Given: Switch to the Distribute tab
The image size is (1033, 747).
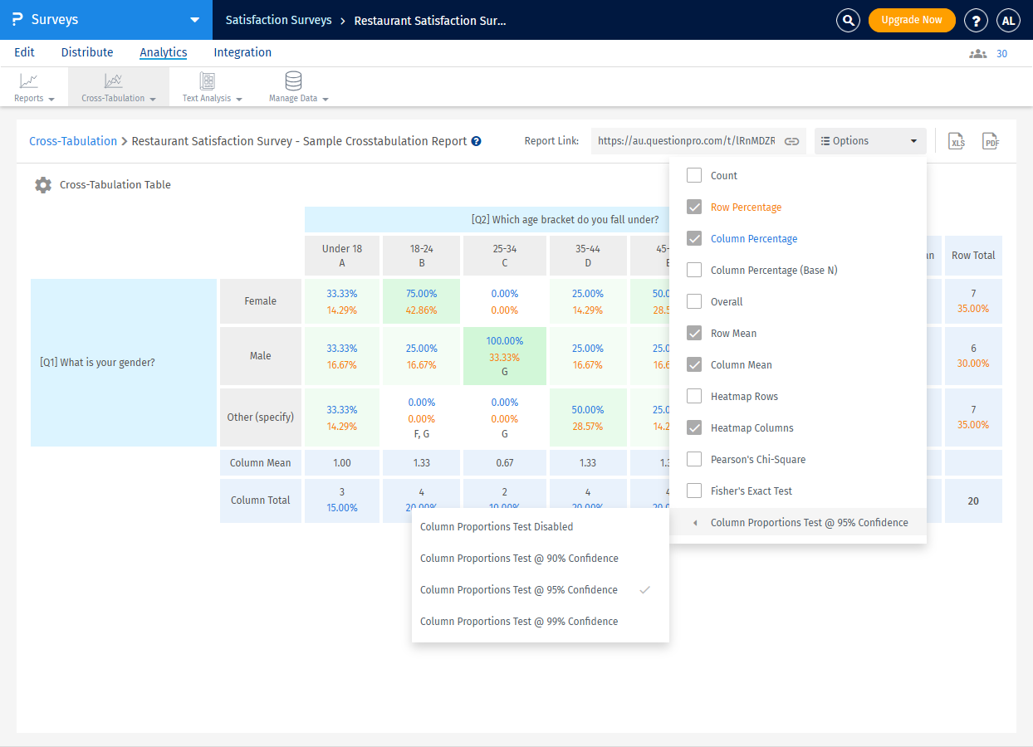Looking at the screenshot, I should coord(87,52).
